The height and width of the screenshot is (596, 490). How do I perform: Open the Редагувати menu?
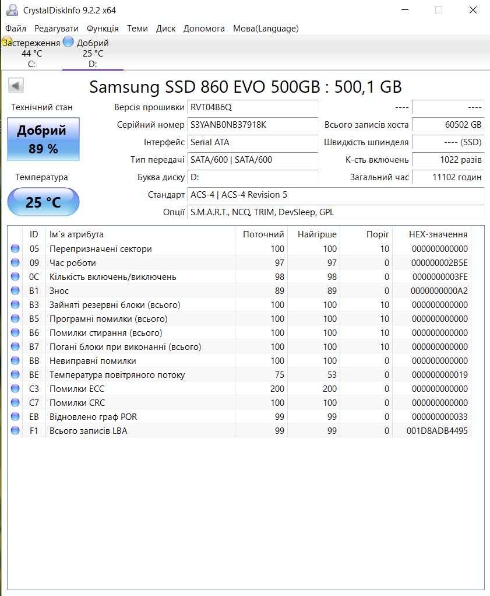pos(56,29)
